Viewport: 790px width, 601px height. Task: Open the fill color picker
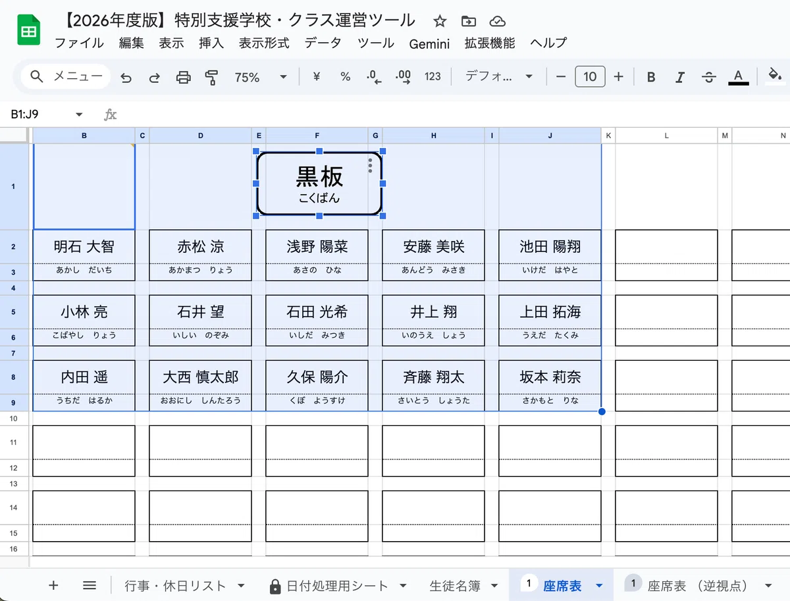coord(775,77)
